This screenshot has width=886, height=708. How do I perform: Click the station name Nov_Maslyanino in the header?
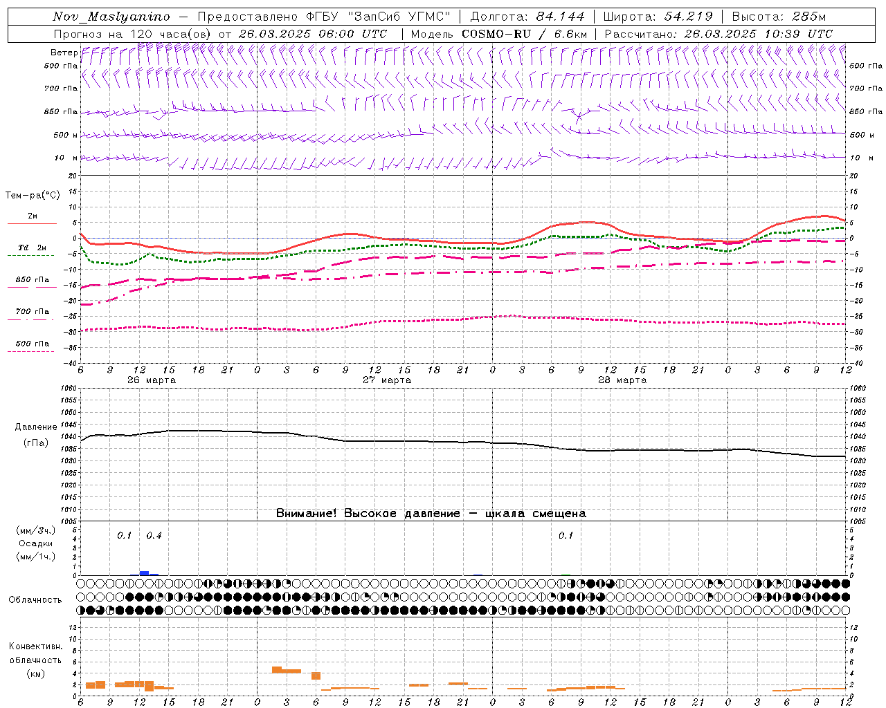coord(111,17)
